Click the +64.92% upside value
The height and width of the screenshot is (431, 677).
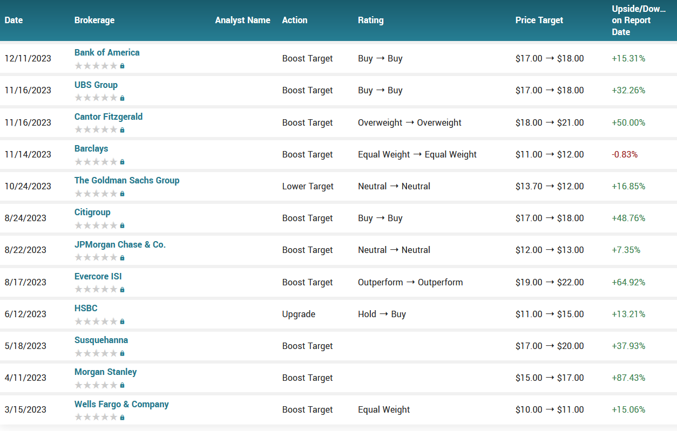628,282
